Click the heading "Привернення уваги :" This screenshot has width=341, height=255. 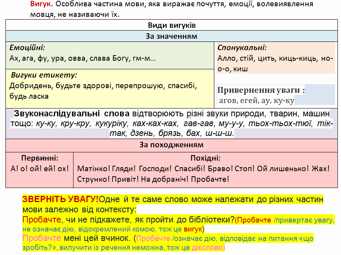point(261,90)
